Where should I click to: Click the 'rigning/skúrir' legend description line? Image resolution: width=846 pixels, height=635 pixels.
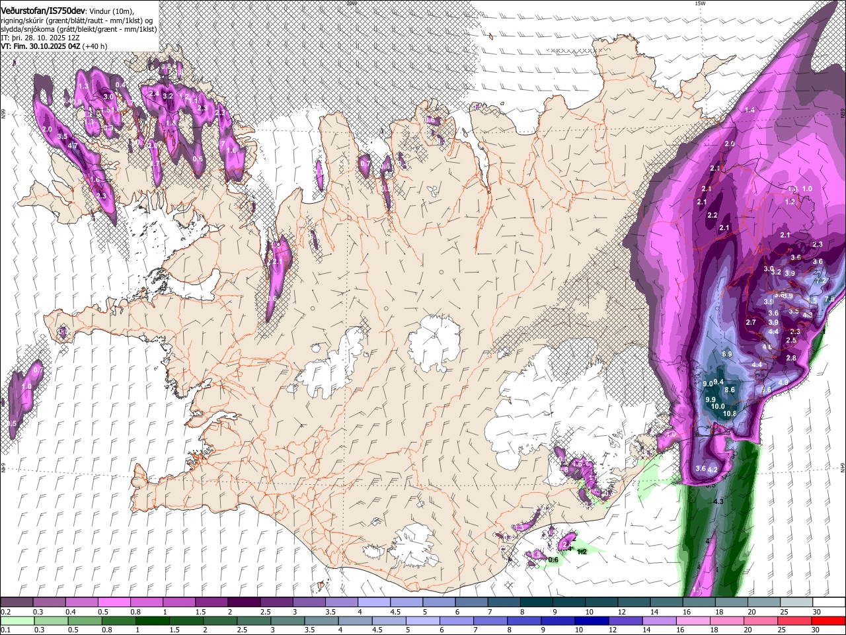click(x=77, y=21)
